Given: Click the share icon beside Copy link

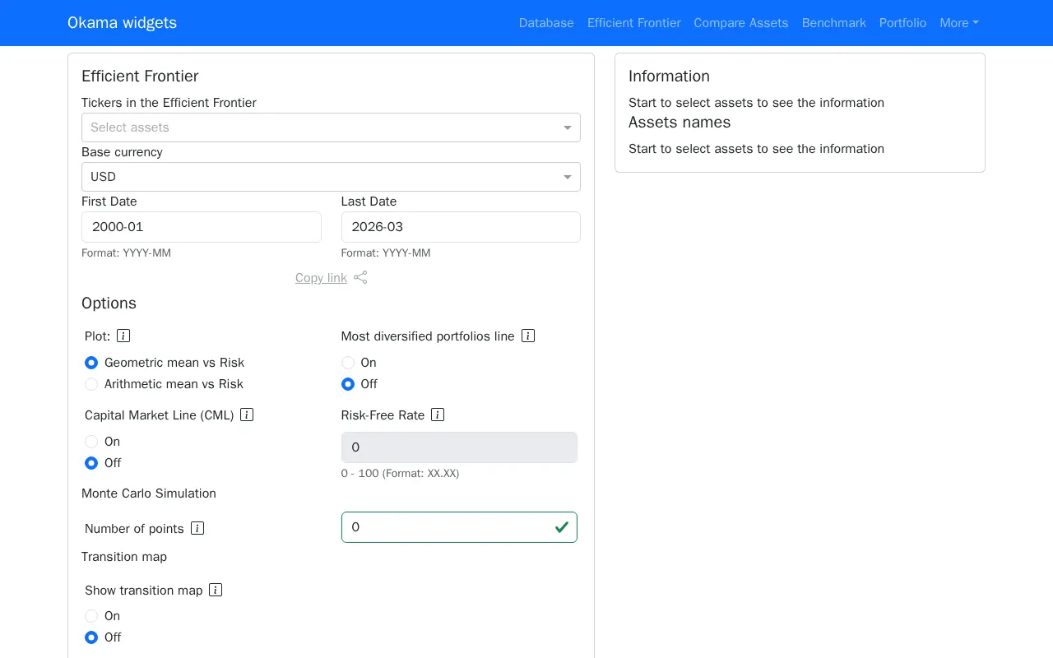Looking at the screenshot, I should pyautogui.click(x=360, y=277).
